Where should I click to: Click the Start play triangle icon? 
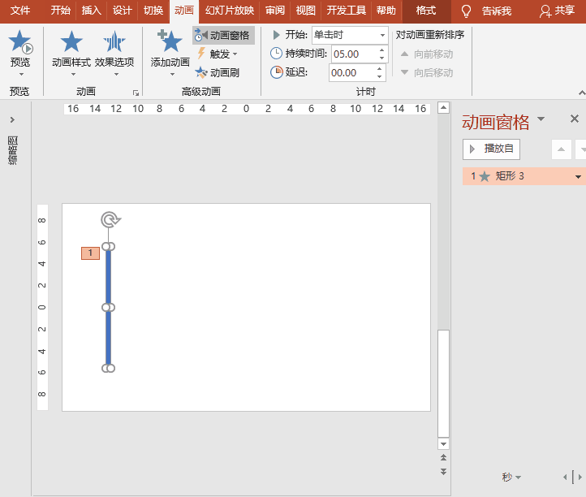276,35
